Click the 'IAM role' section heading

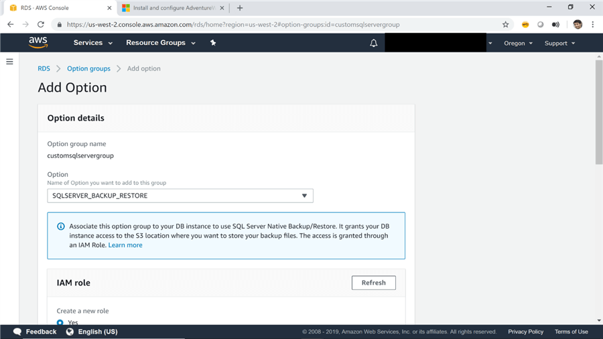74,283
